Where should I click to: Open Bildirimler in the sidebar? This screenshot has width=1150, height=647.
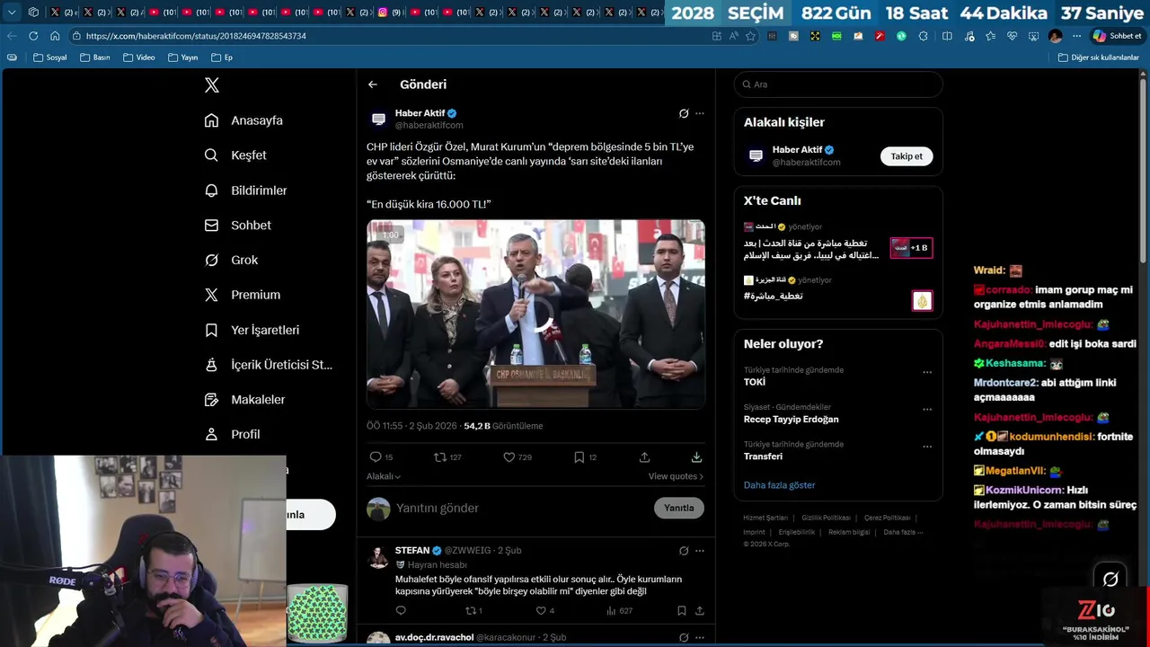[x=246, y=191]
